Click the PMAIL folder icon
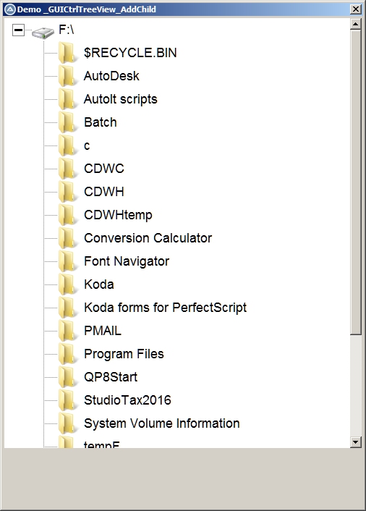The height and width of the screenshot is (511, 366). 68,331
